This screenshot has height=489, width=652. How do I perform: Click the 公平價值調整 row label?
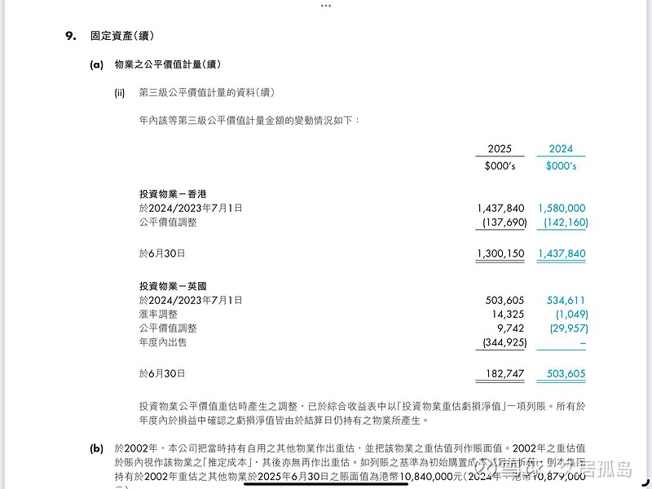click(167, 220)
